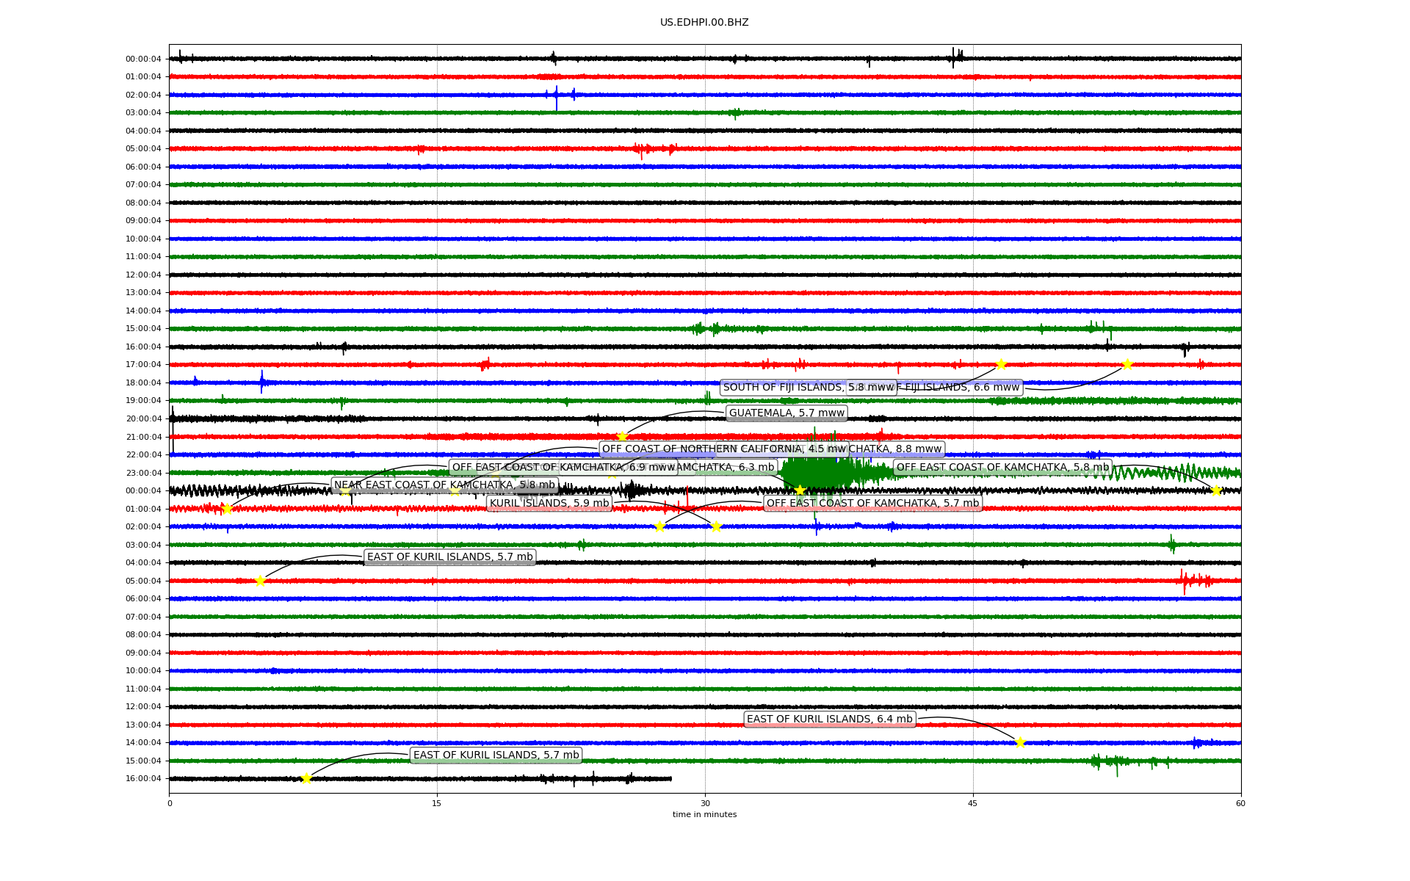Click the star linked to NEAR EAST COAST OF KAMCHATKA label
The image size is (1410, 881).
click(x=227, y=509)
